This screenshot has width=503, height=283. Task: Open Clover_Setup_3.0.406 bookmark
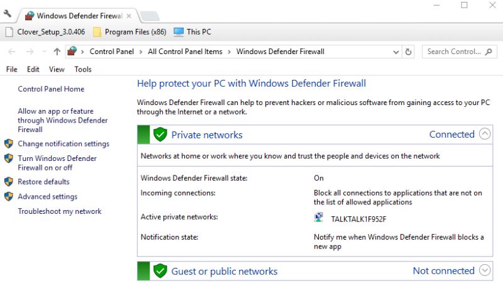pos(51,32)
